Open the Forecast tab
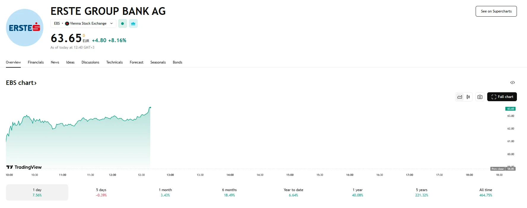This screenshot has width=527, height=208. (x=137, y=62)
